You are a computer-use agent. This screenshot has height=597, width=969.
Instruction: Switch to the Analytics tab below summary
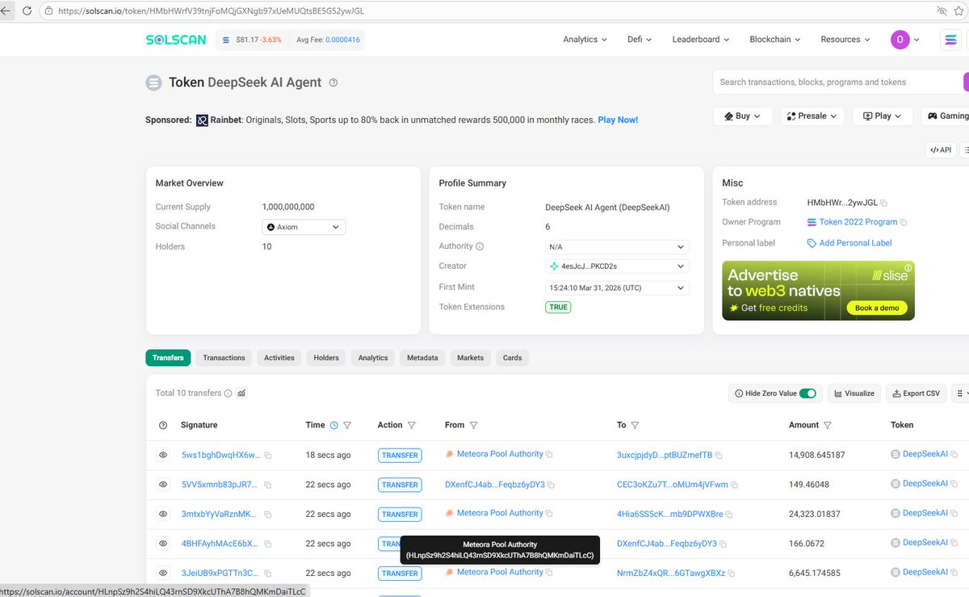[x=373, y=358]
